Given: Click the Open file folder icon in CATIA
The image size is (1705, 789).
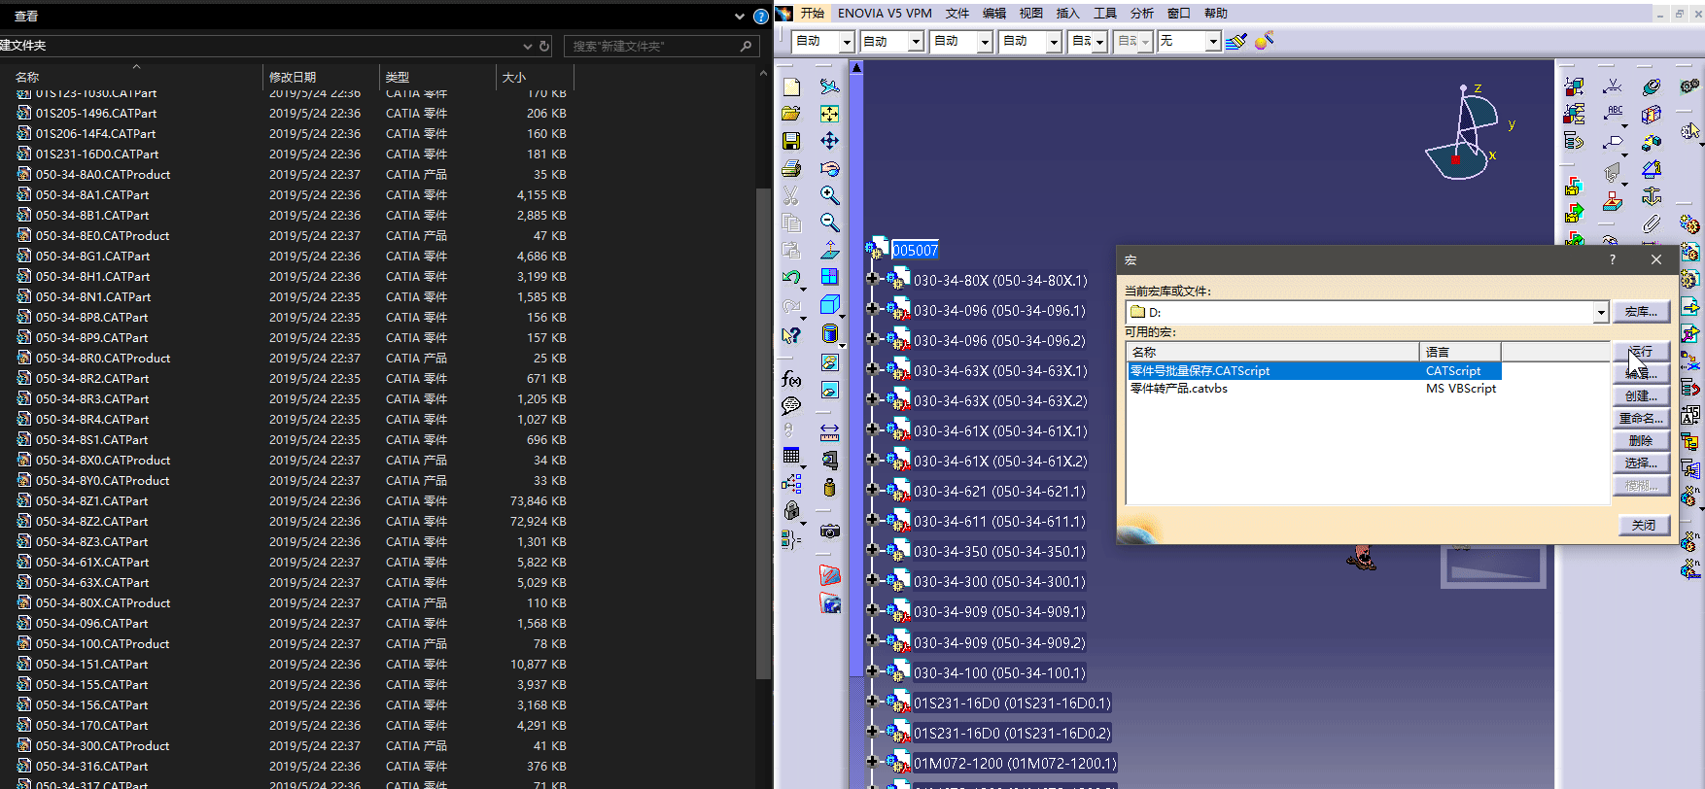Looking at the screenshot, I should 791,114.
